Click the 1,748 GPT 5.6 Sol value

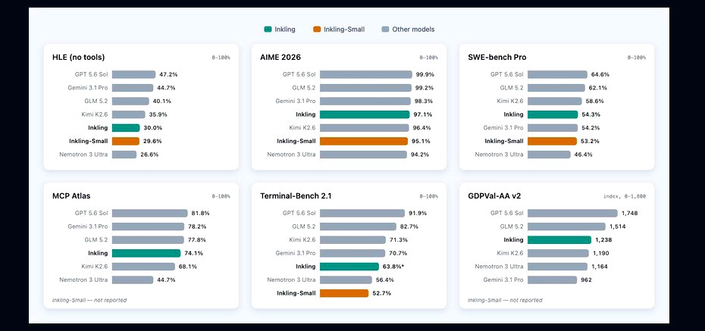[629, 214]
